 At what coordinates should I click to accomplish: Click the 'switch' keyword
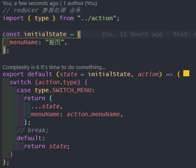tap(20, 82)
